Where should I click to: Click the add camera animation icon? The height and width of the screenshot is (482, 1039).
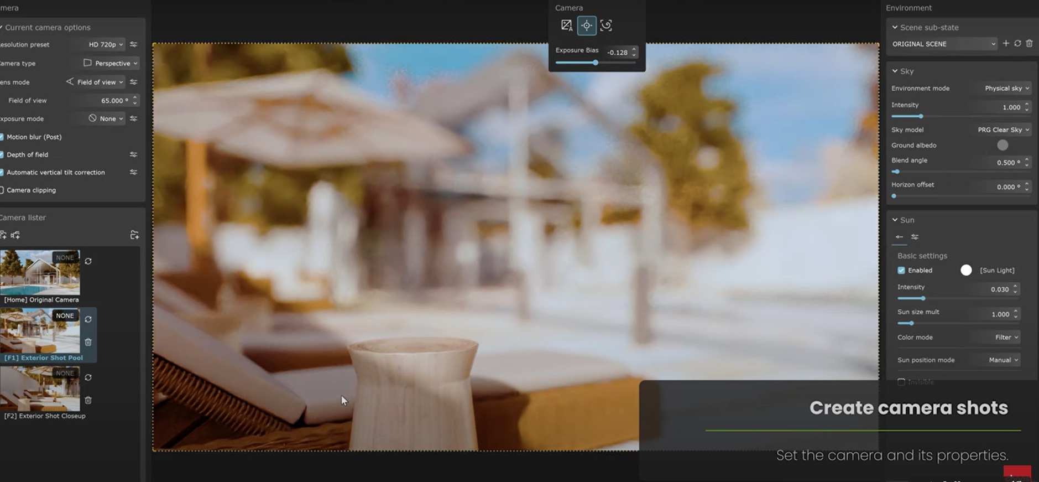[x=15, y=235]
